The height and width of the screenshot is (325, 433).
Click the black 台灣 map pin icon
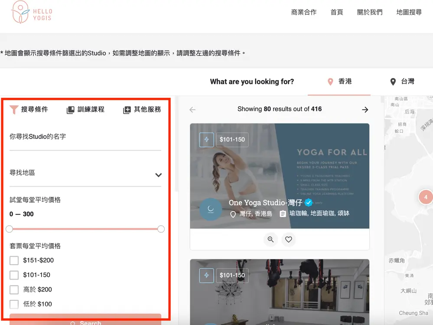click(x=393, y=82)
